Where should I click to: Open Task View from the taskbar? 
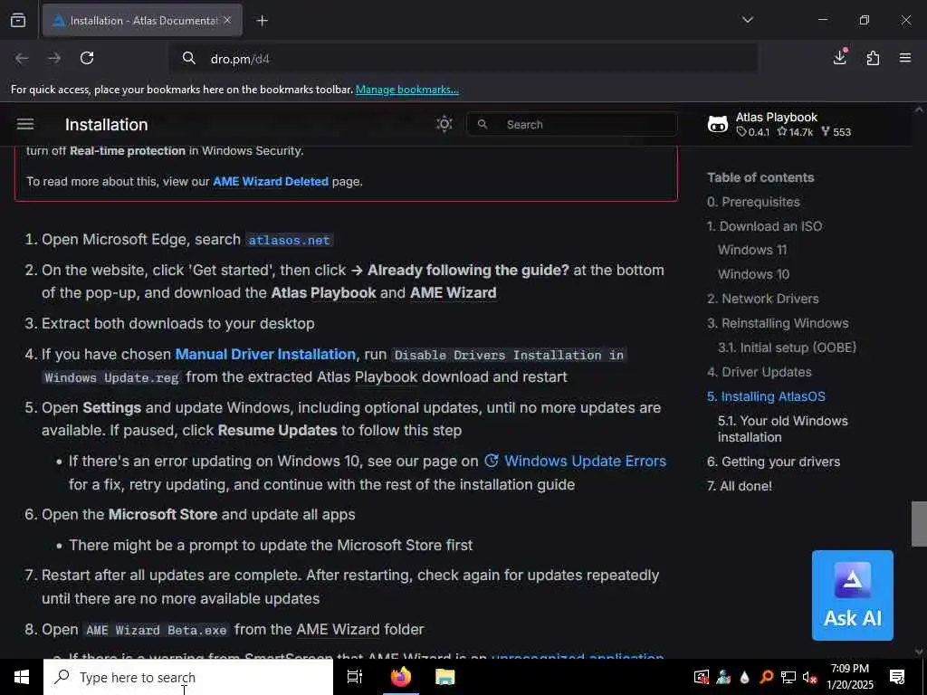click(355, 677)
